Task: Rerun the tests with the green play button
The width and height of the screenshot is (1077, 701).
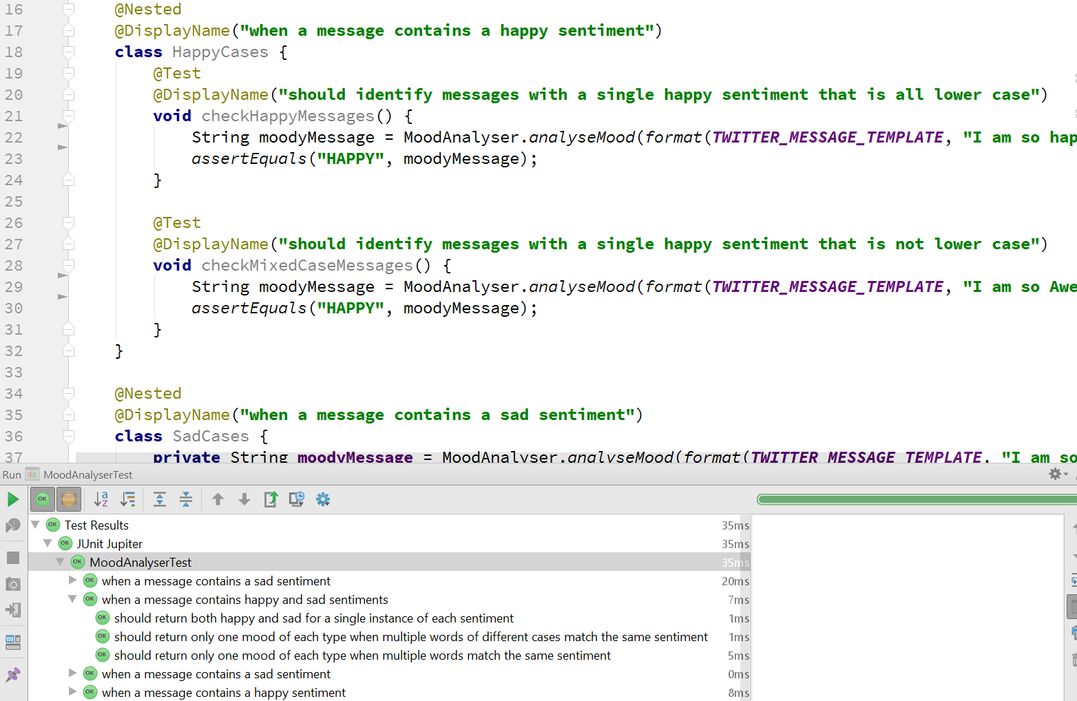Action: [13, 499]
